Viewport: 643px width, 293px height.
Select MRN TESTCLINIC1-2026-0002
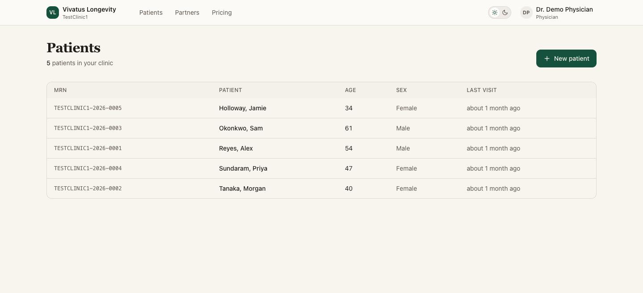click(88, 188)
